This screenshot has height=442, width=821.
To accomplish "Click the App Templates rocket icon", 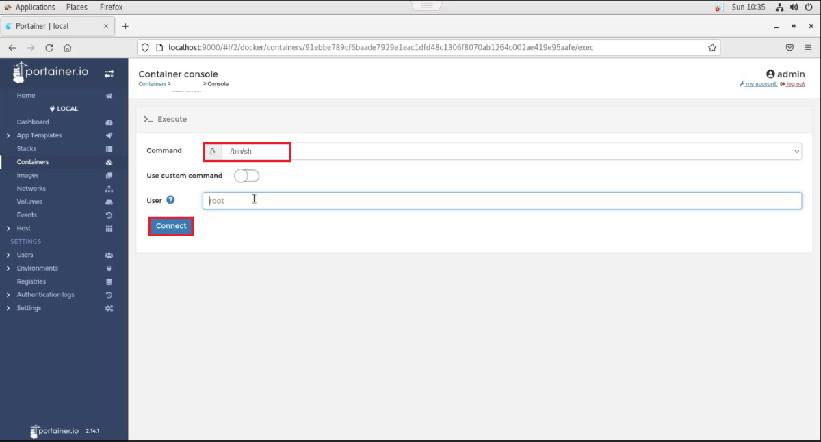I will point(109,135).
